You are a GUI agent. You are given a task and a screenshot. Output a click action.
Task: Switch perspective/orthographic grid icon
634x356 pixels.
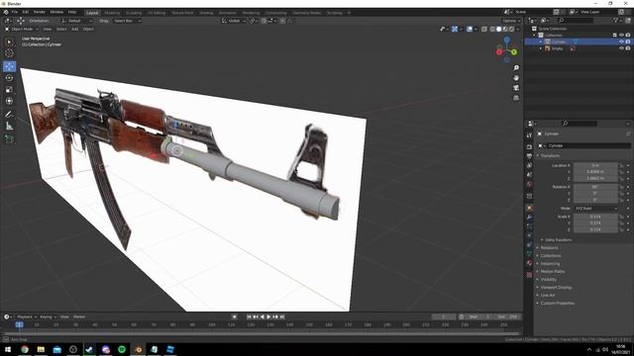coord(516,98)
